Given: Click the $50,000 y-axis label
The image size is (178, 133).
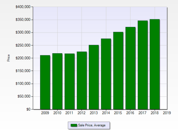Looking at the screenshot, I should click(24, 96).
